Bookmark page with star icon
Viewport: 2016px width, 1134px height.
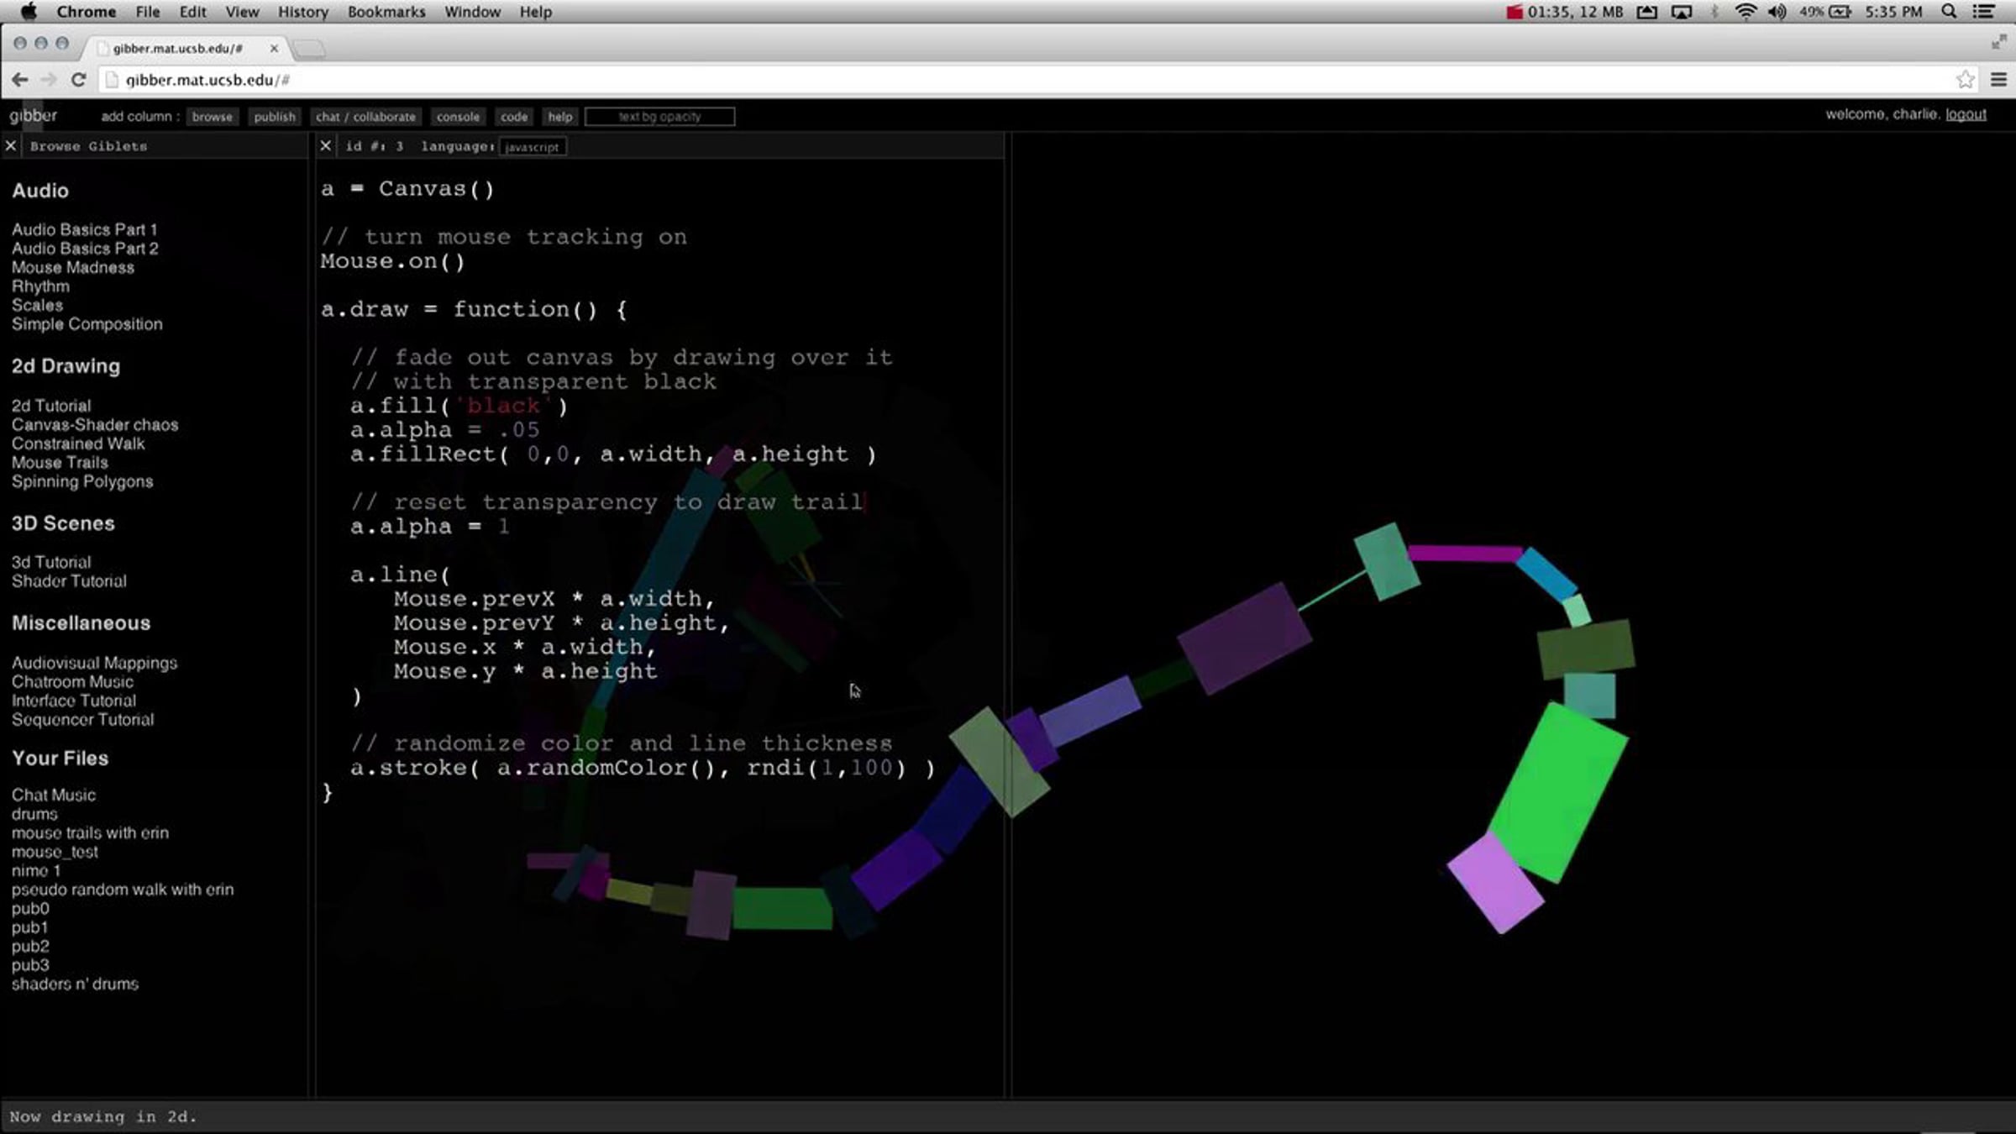point(1965,80)
